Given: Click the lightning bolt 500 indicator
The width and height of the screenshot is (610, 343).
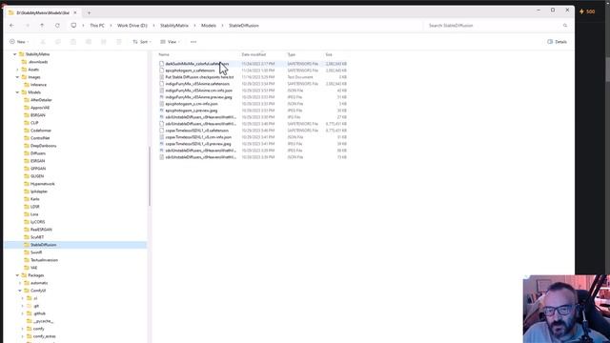Looking at the screenshot, I should 587,11.
